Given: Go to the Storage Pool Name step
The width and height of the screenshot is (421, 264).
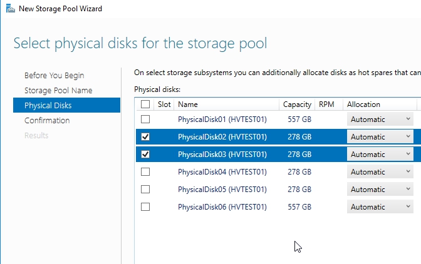Looking at the screenshot, I should click(x=58, y=91).
